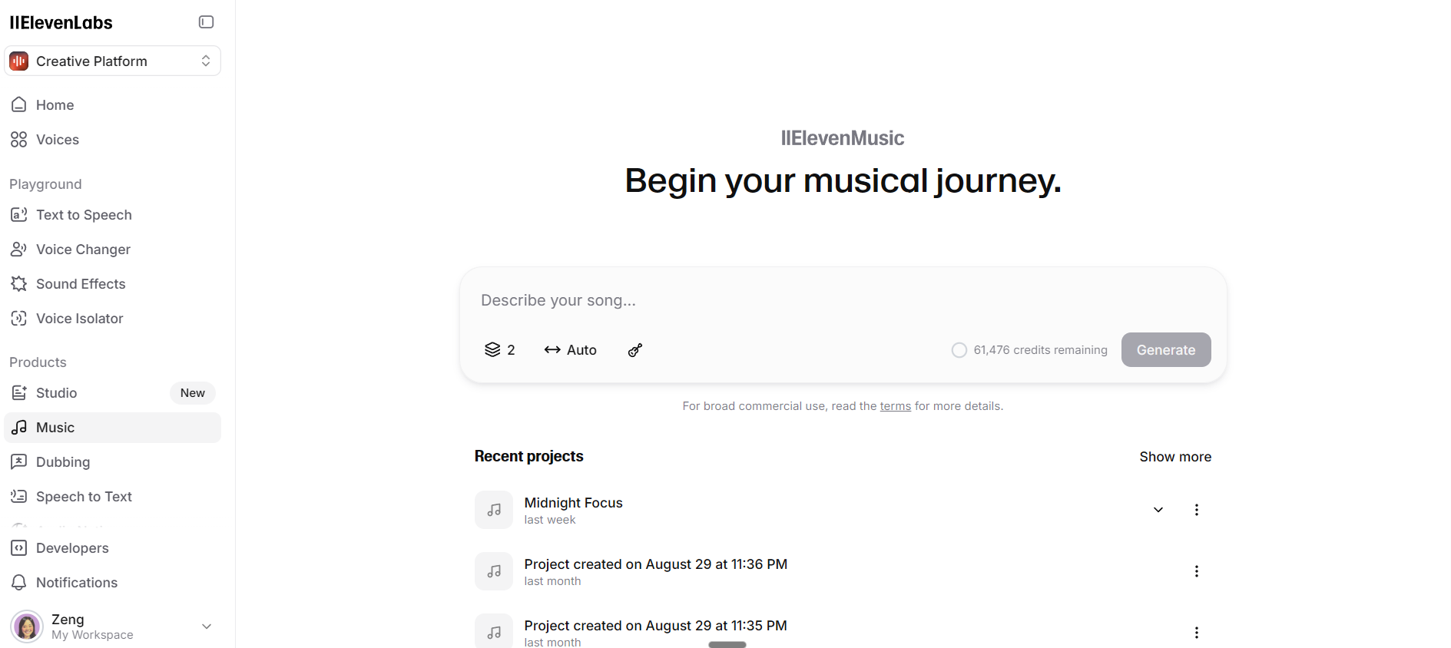
Task: Click the ElevenLabs logo
Action: coord(61,23)
